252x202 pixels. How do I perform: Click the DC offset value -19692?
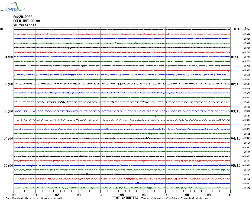[x=246, y=70]
